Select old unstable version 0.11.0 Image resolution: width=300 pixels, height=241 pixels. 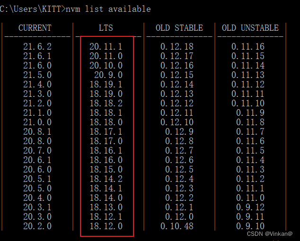pos(250,198)
